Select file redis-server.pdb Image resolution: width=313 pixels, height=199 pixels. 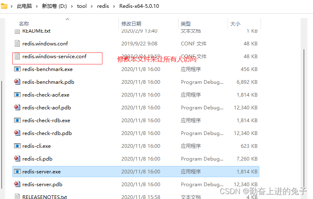pos(42,184)
